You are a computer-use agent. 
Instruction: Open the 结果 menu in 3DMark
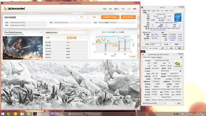click(129, 9)
